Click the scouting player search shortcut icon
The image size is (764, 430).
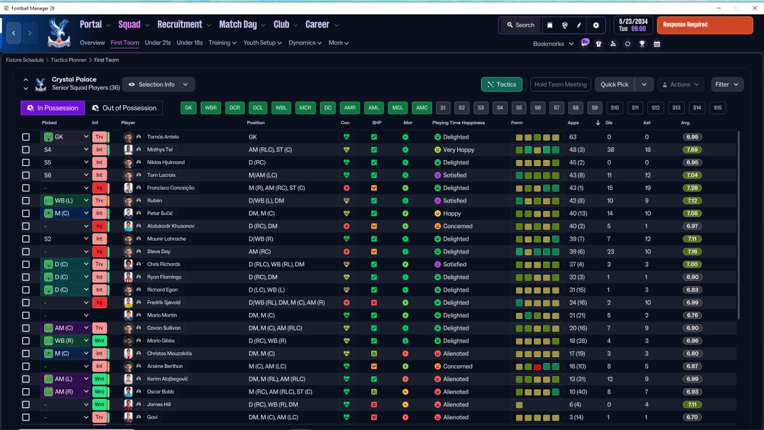(613, 44)
